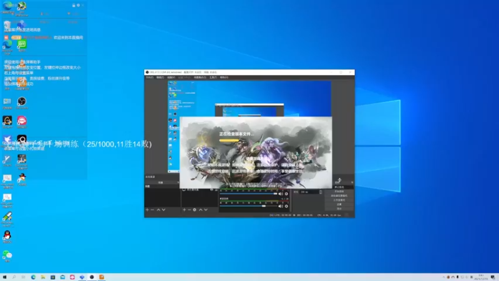This screenshot has width=499, height=281.
Task: Open the WeChat desktop shortcut
Action: pos(7,256)
